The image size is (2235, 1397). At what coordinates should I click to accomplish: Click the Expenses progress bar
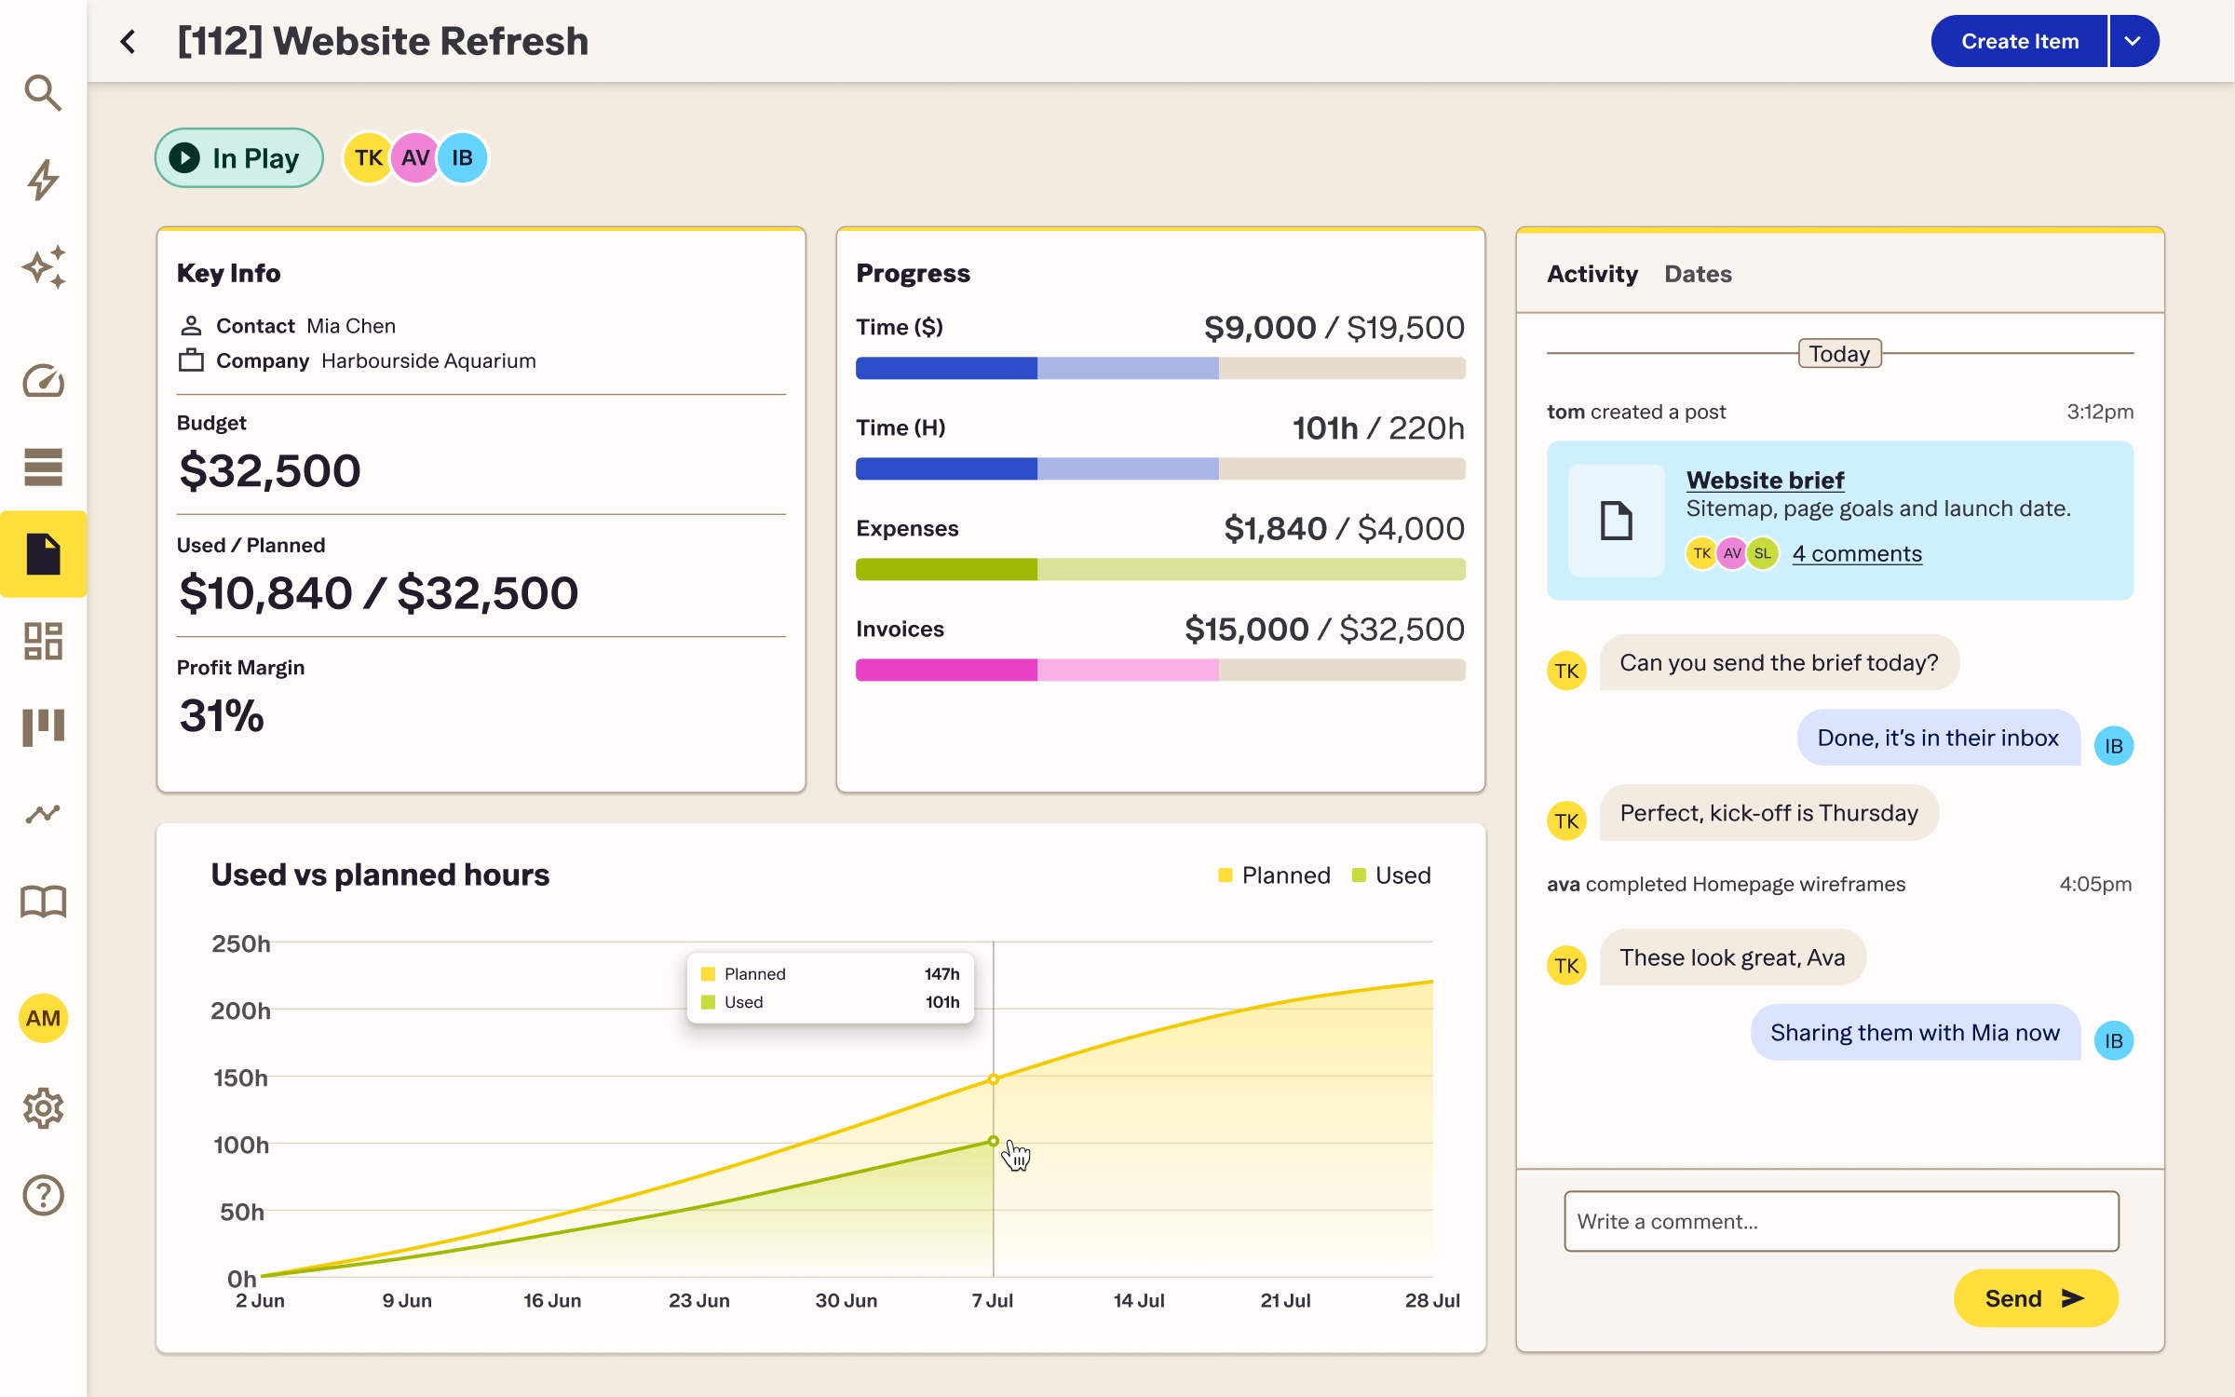pyautogui.click(x=1160, y=569)
